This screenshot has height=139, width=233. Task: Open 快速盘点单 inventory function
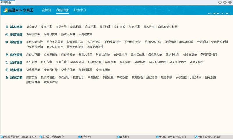coord(120,54)
